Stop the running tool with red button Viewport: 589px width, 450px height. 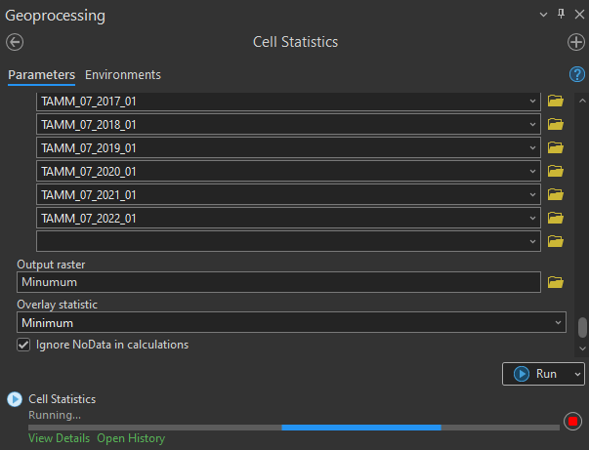point(572,422)
